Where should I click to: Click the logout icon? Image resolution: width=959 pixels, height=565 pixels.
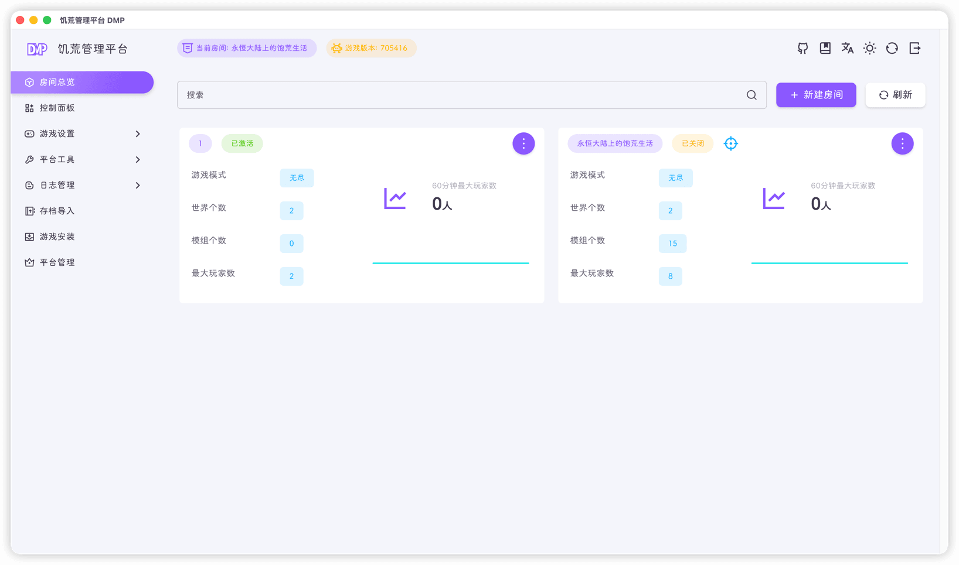(914, 48)
